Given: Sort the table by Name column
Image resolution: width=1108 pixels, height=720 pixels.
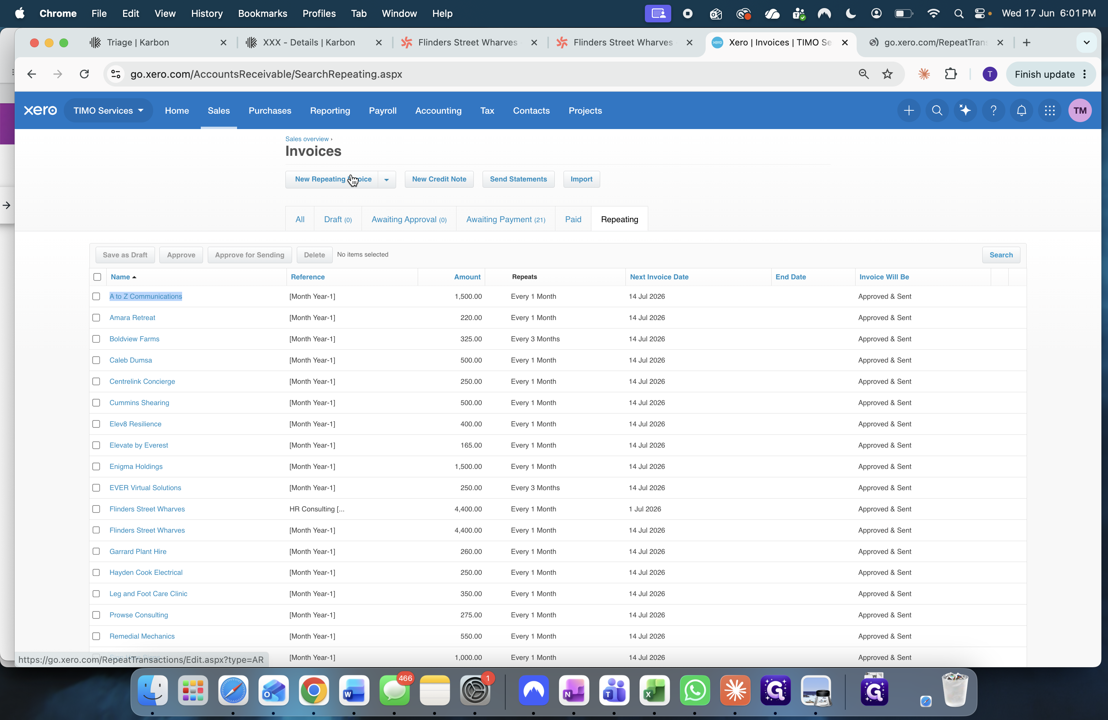Looking at the screenshot, I should click(x=123, y=277).
